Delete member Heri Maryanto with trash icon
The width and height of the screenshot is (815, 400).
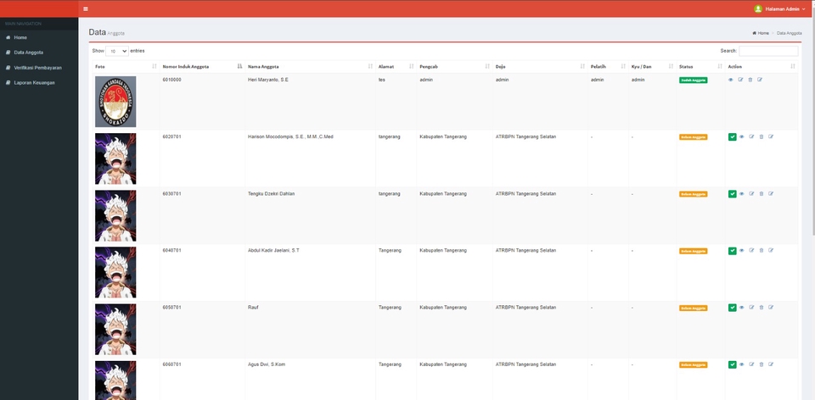(x=750, y=80)
